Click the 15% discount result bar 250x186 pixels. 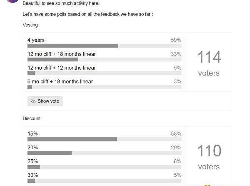104,139
